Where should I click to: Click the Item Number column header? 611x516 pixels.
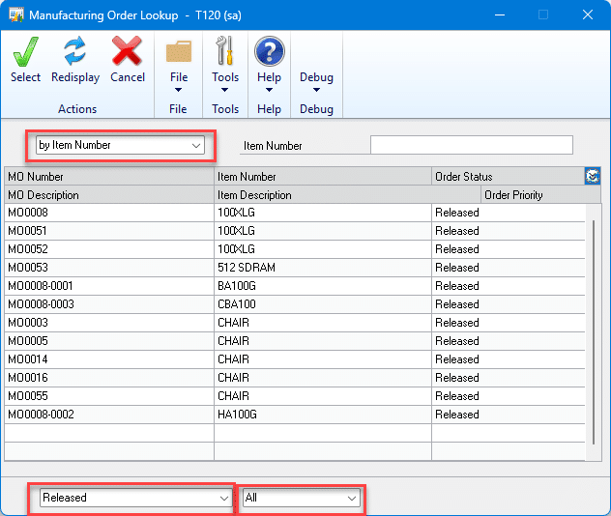(322, 177)
